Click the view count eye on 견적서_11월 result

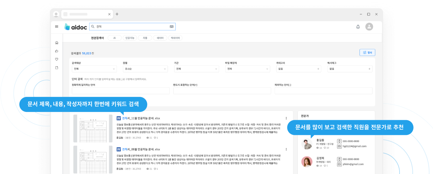(147, 138)
